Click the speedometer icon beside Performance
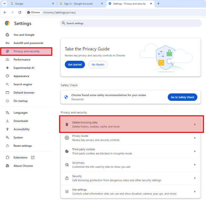This screenshot has width=206, height=202. pos(7,59)
